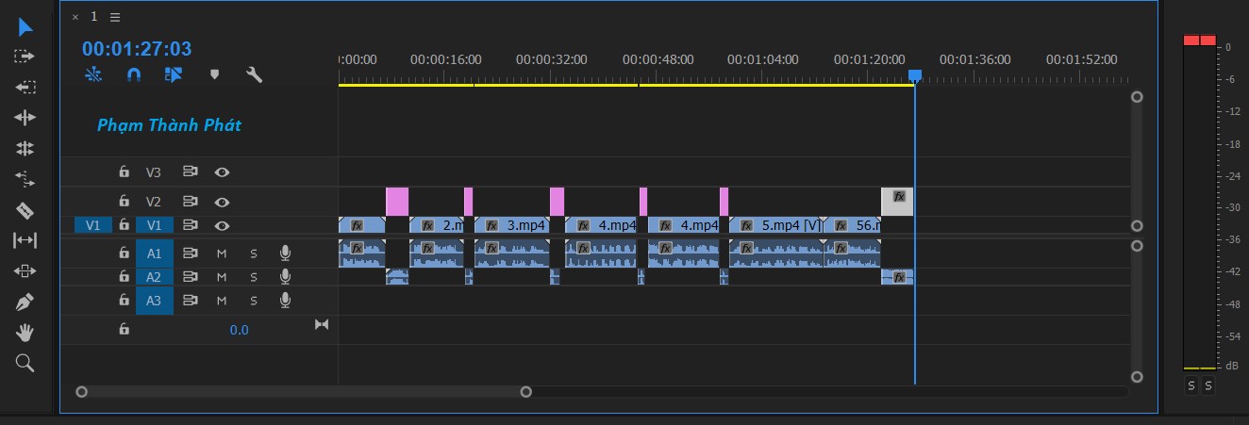
Task: Solo left channel in audio meters
Action: pos(1191,385)
